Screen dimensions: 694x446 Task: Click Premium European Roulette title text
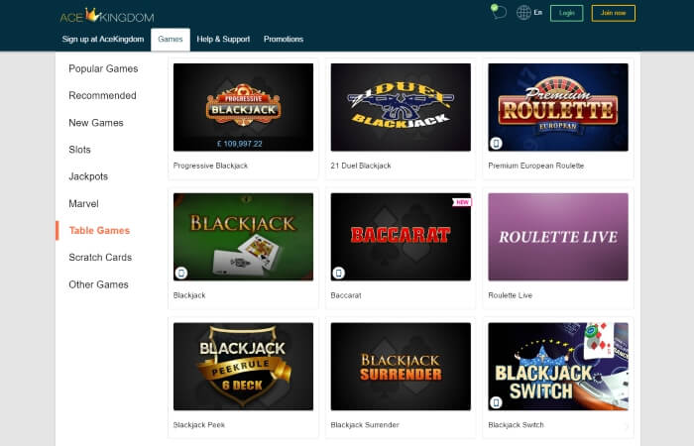[x=536, y=166]
